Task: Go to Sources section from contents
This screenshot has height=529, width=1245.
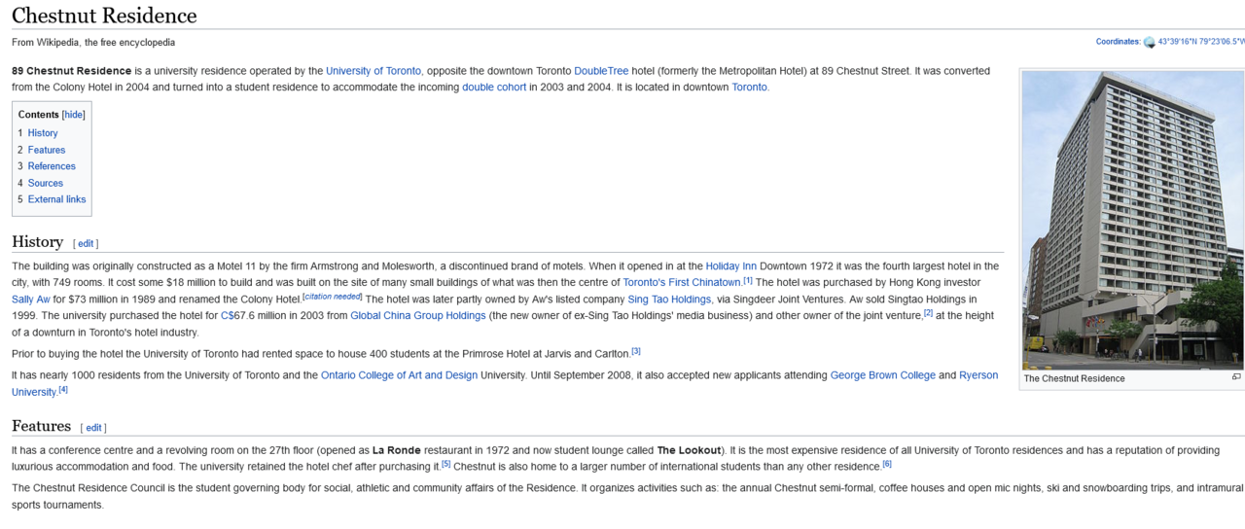Action: point(45,183)
